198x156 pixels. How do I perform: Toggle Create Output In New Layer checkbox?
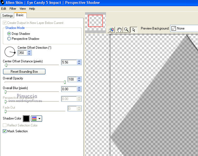tap(4, 23)
